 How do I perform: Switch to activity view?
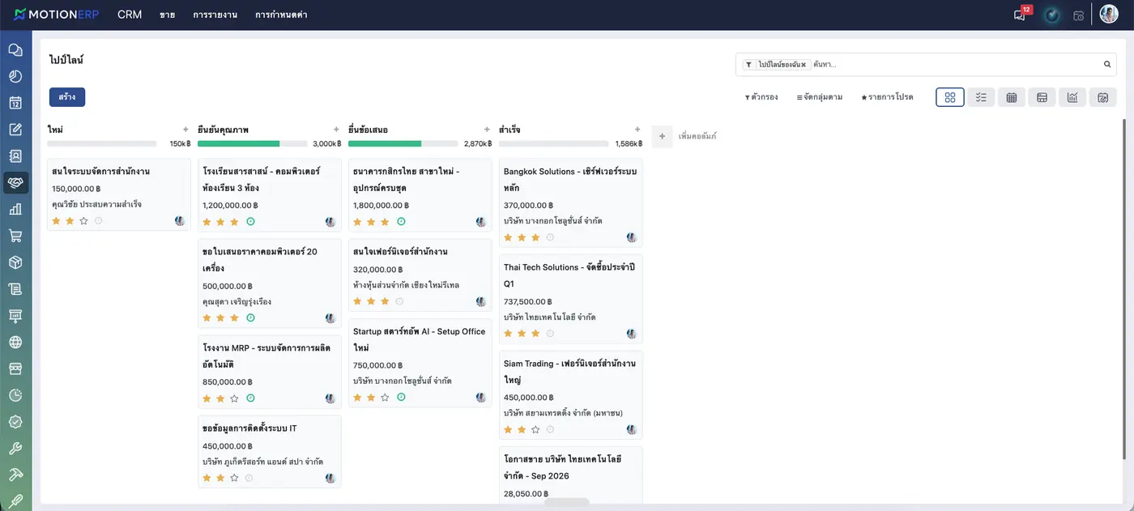[1102, 97]
